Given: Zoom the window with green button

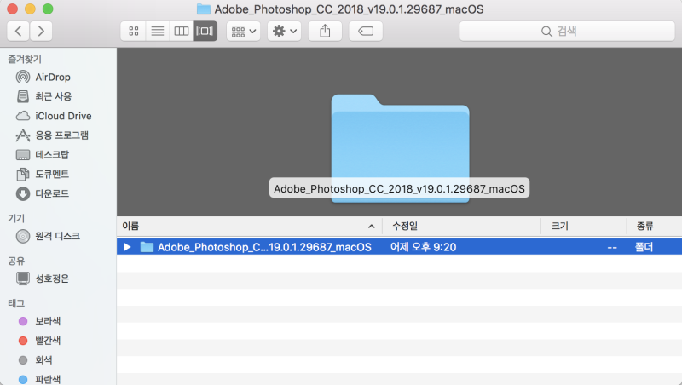Looking at the screenshot, I should (48, 9).
